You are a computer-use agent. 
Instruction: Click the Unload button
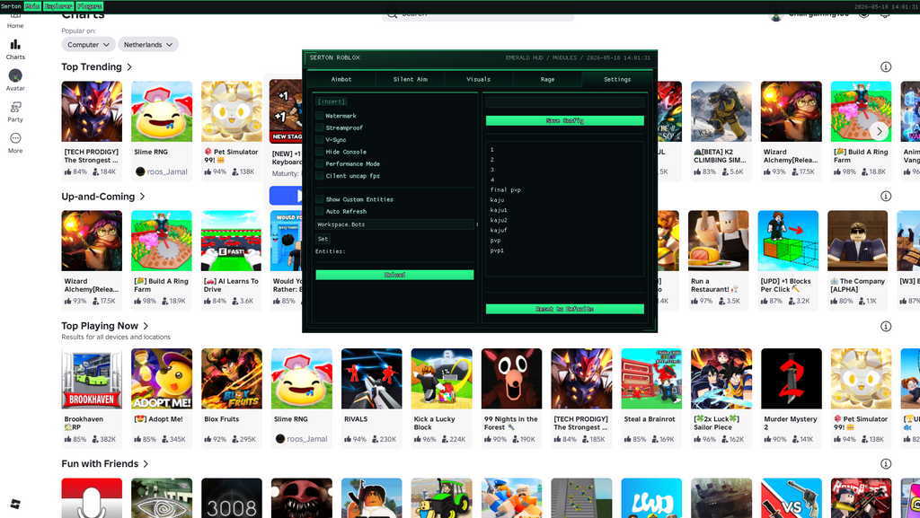coord(395,275)
